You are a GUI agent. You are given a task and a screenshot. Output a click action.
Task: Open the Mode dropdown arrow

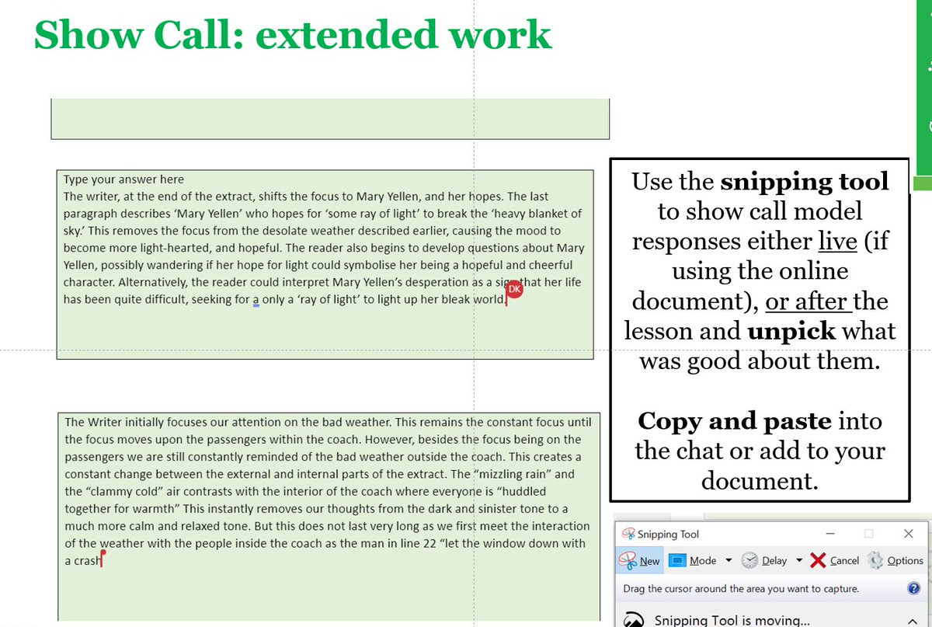(729, 560)
